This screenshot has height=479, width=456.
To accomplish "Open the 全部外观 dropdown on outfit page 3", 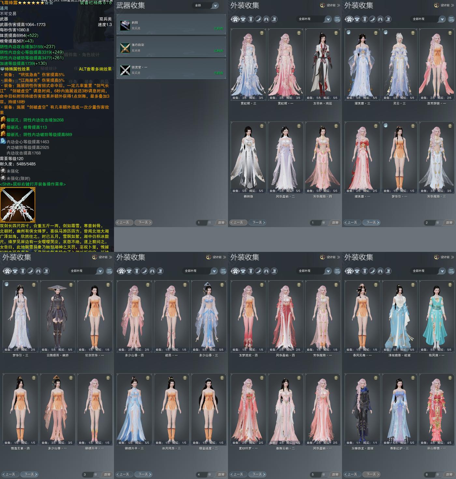I will tap(86, 271).
